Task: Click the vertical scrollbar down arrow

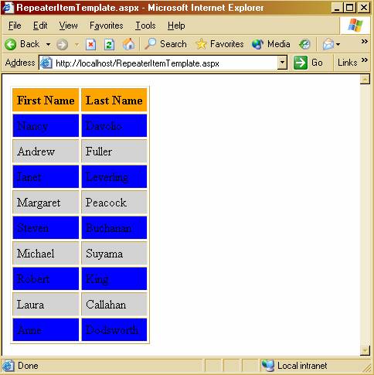Action: tap(365, 350)
